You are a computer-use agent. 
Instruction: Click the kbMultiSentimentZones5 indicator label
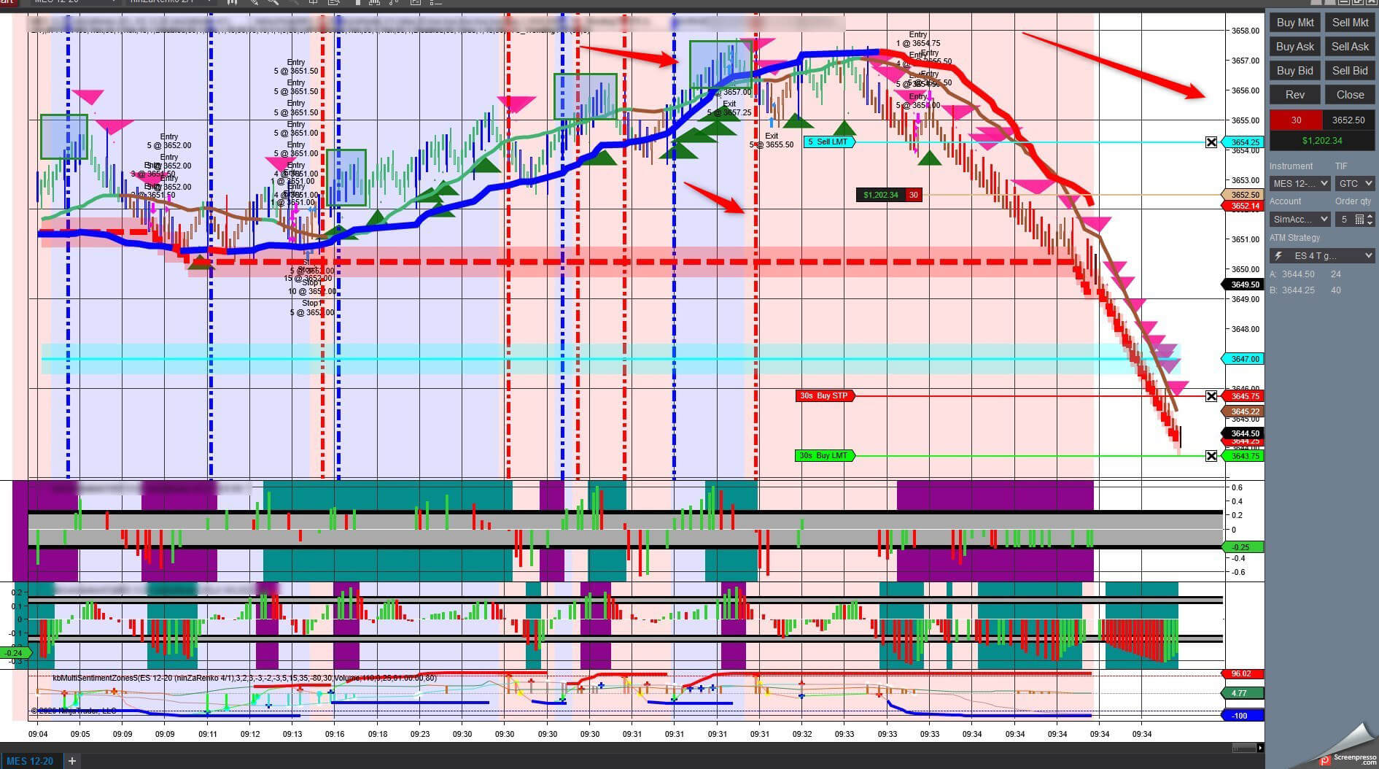click(x=244, y=679)
